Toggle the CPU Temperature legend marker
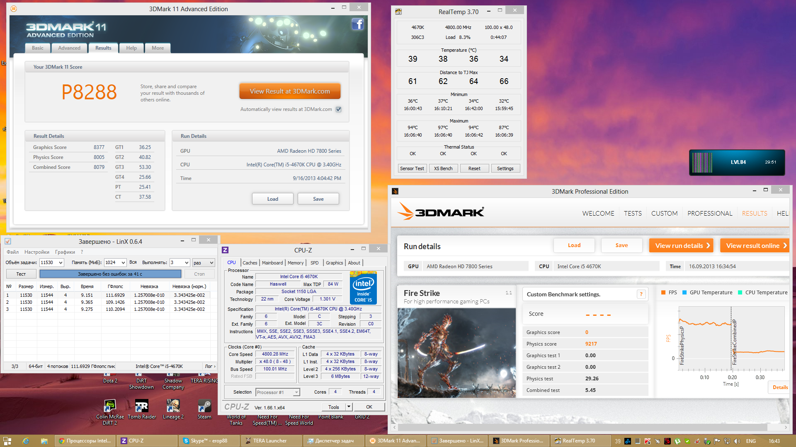 [740, 293]
